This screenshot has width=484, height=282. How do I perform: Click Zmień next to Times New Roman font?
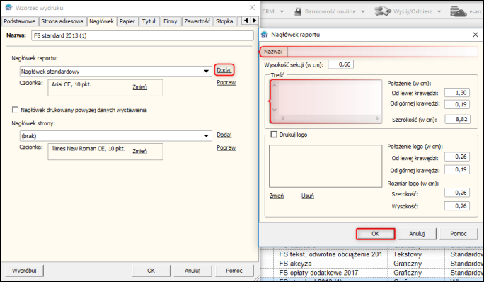tap(140, 151)
